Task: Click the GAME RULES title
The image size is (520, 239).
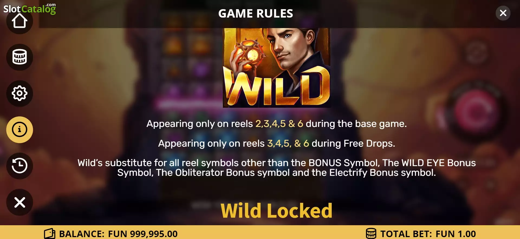Action: 256,14
